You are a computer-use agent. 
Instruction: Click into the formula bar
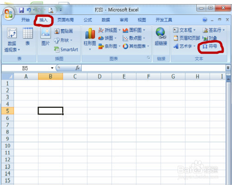click(154, 68)
